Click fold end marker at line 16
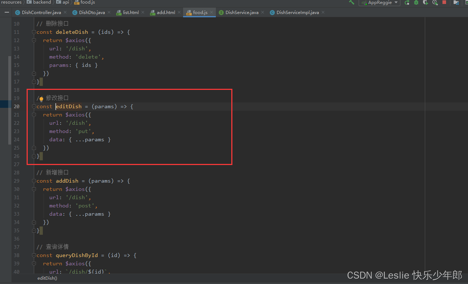468x284 pixels. pos(34,73)
